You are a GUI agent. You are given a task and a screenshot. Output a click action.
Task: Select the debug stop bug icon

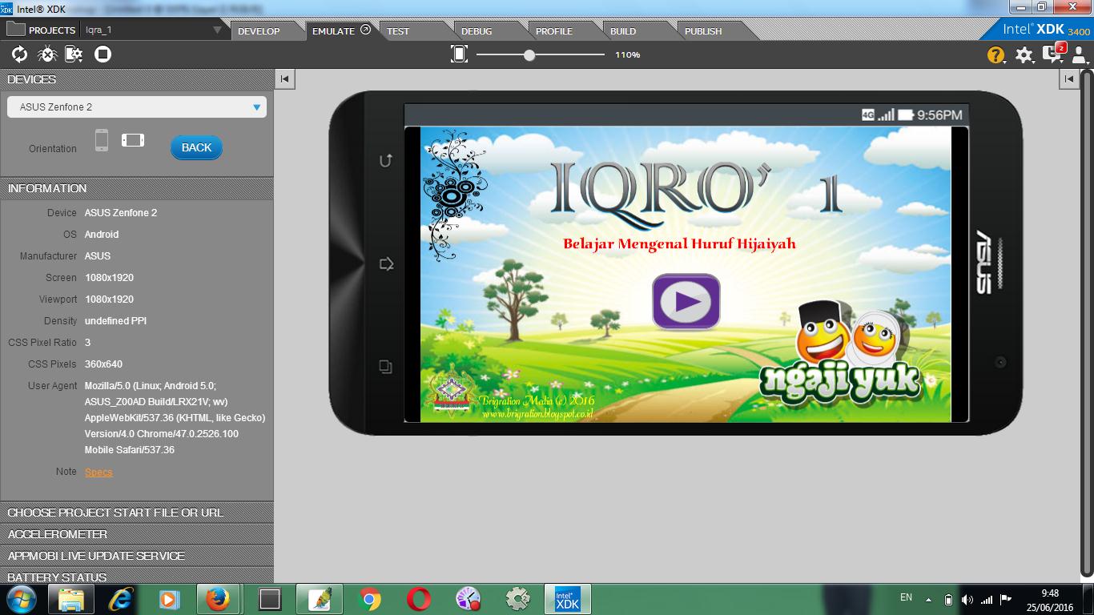(x=46, y=54)
